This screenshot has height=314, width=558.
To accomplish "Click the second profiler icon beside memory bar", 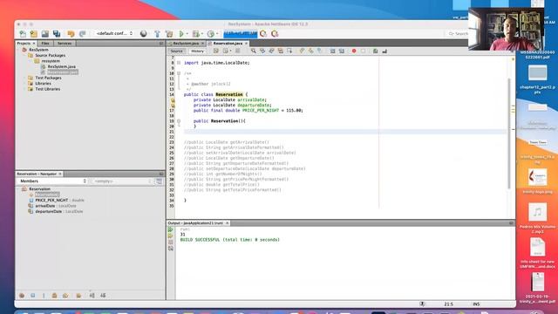I will [275, 34].
